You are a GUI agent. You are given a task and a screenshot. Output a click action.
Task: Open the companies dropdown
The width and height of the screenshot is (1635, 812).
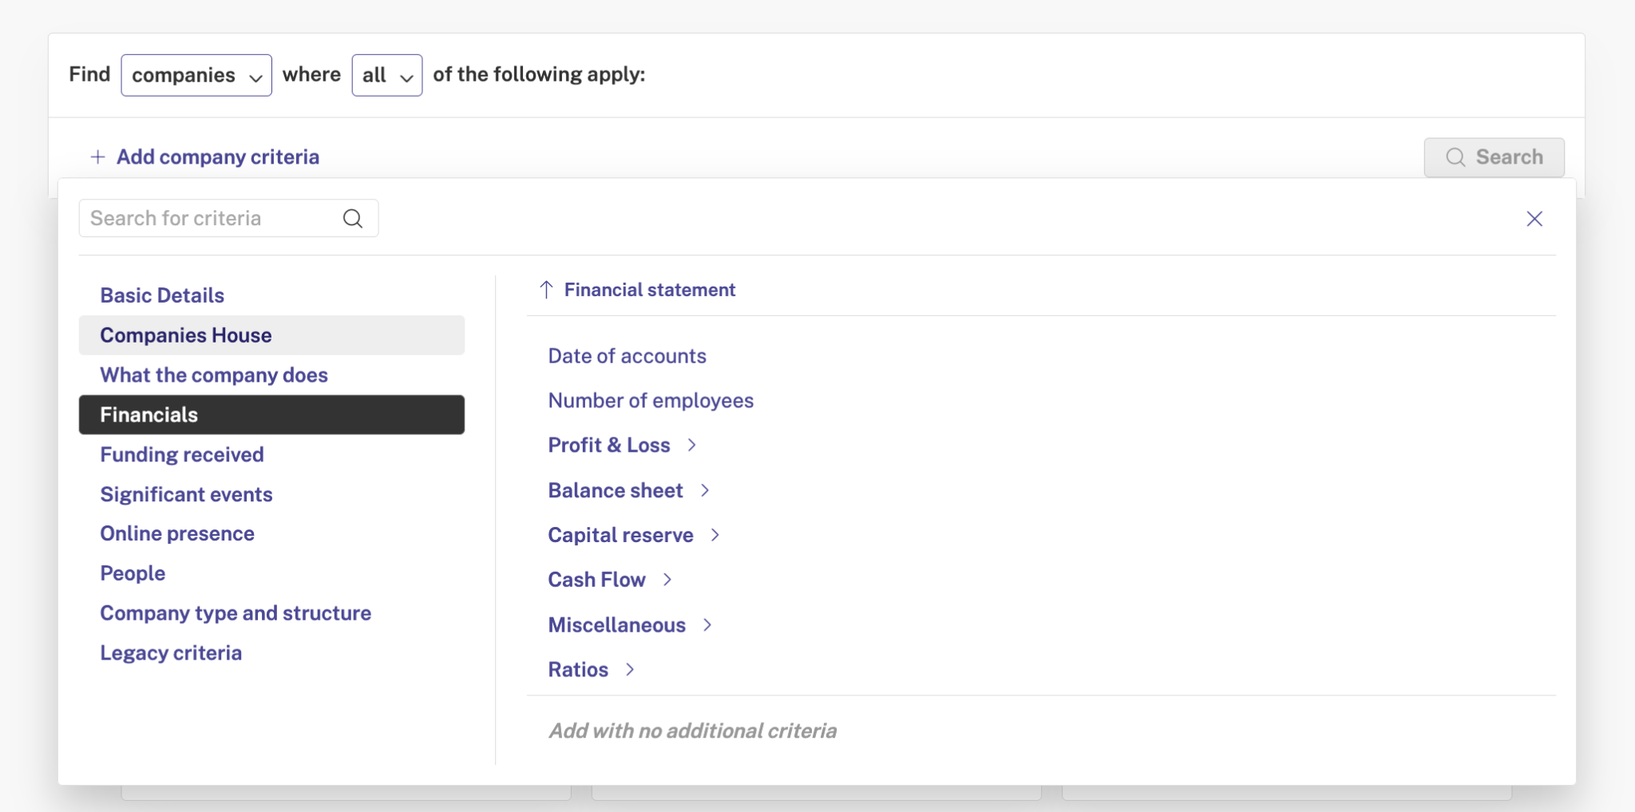[x=196, y=75]
